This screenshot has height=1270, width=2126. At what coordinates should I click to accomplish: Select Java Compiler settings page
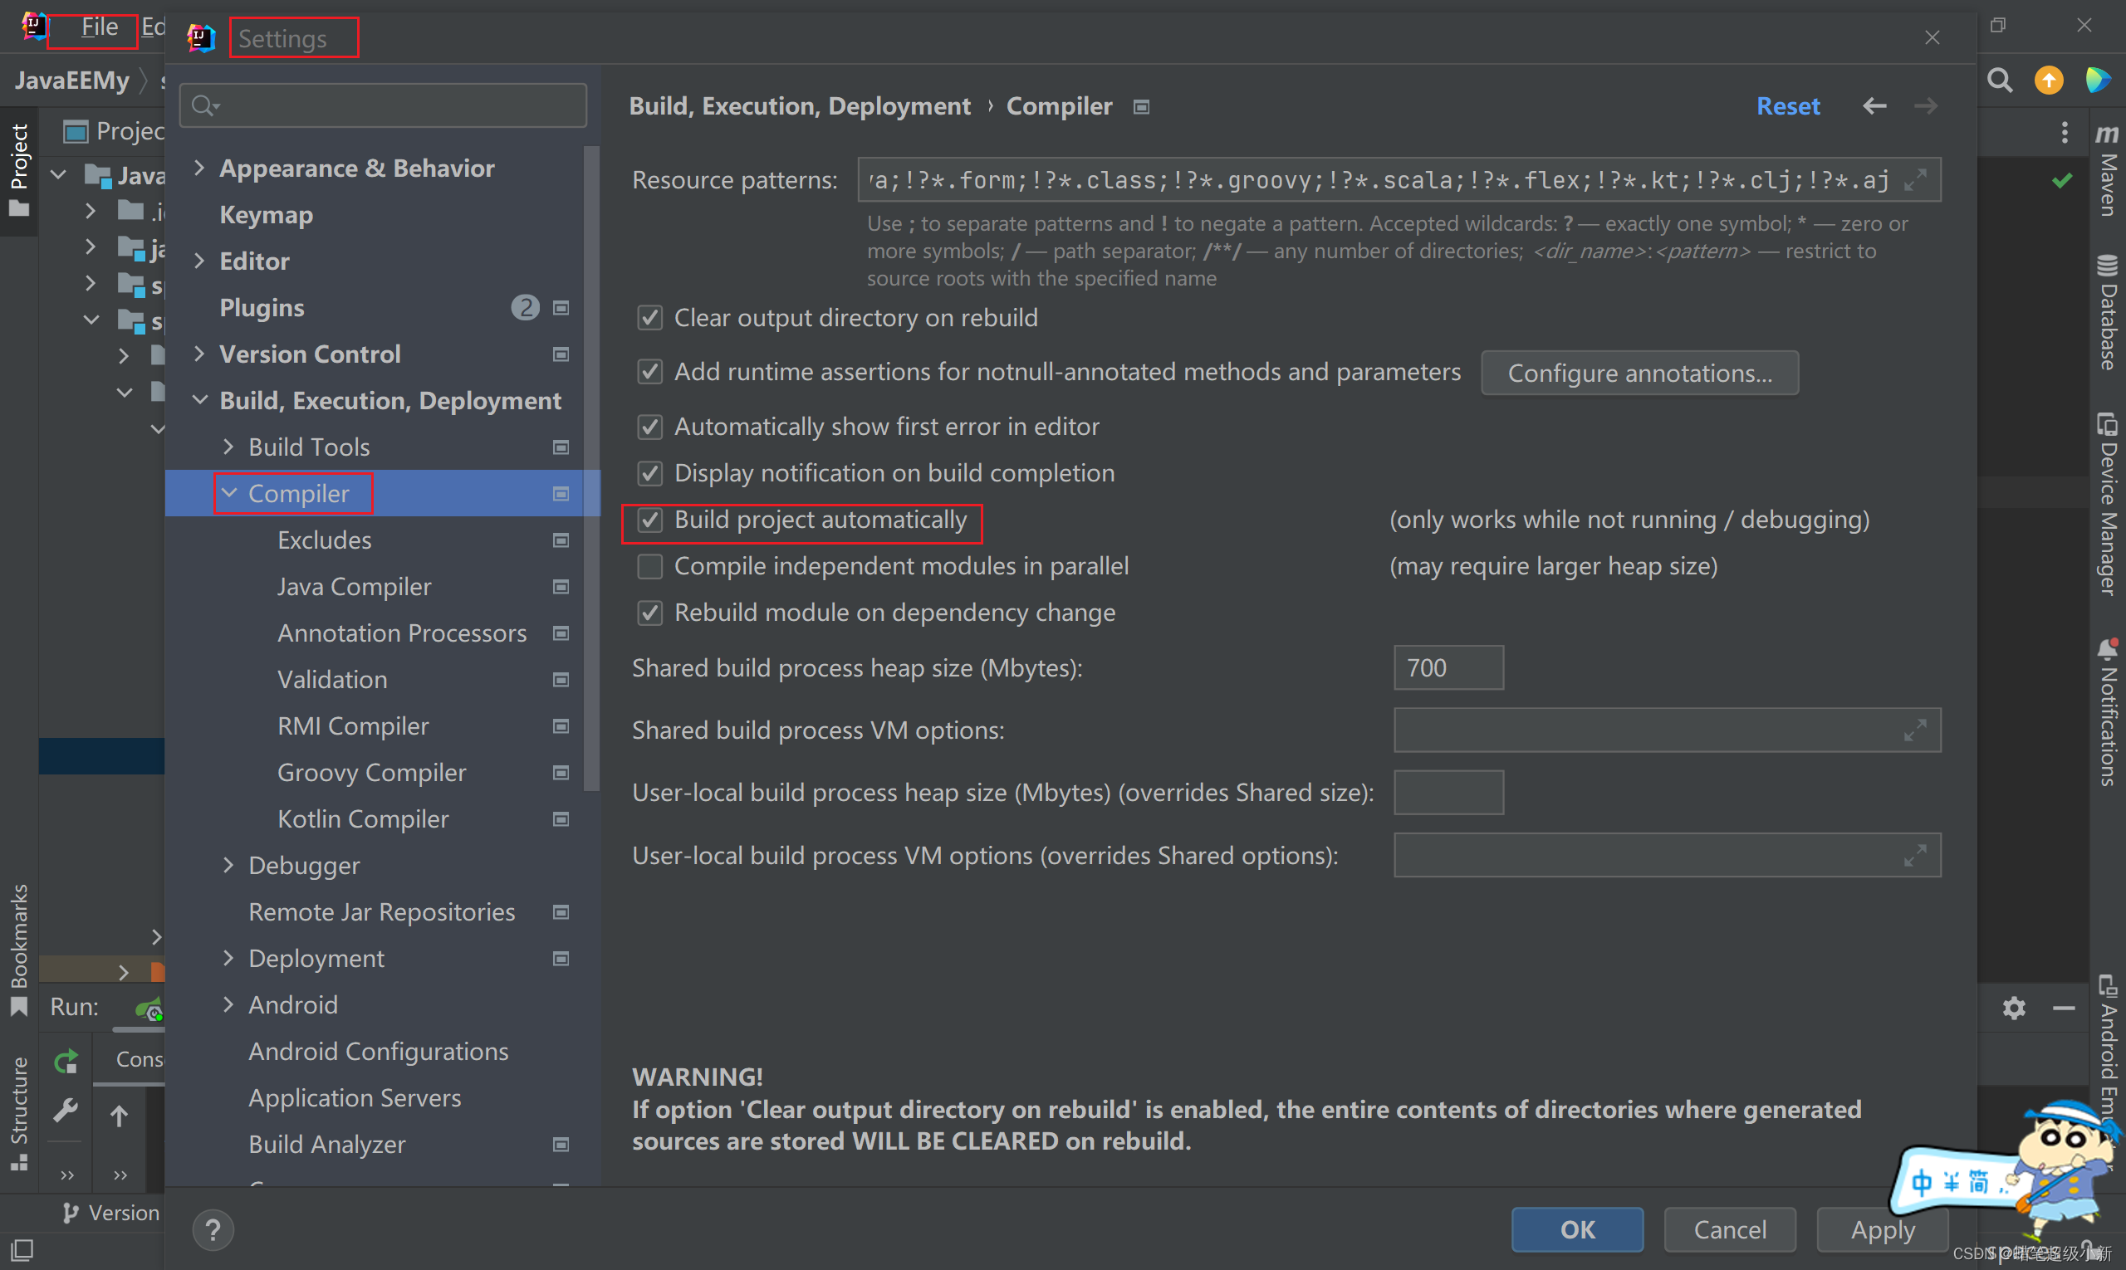[x=354, y=586]
